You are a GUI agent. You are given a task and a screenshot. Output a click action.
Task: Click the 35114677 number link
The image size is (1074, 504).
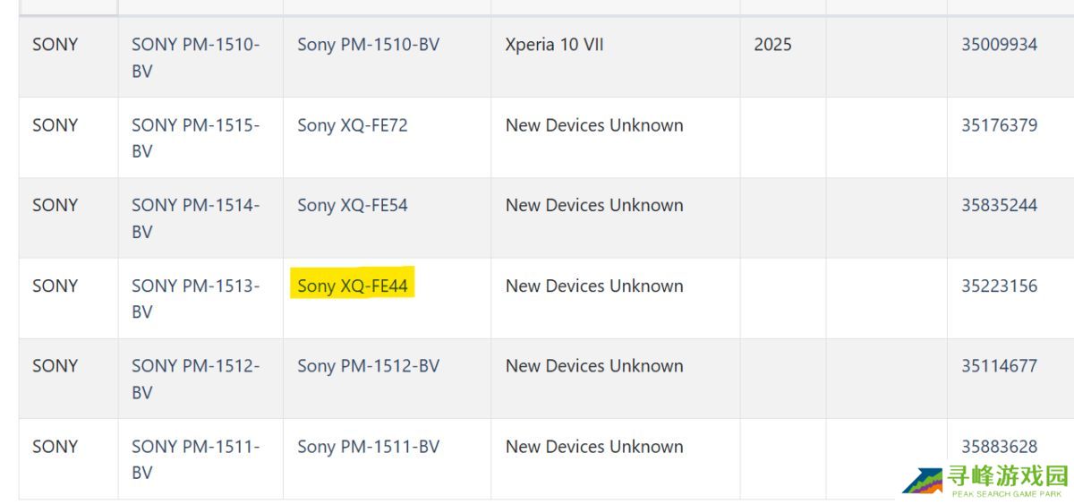coord(999,365)
